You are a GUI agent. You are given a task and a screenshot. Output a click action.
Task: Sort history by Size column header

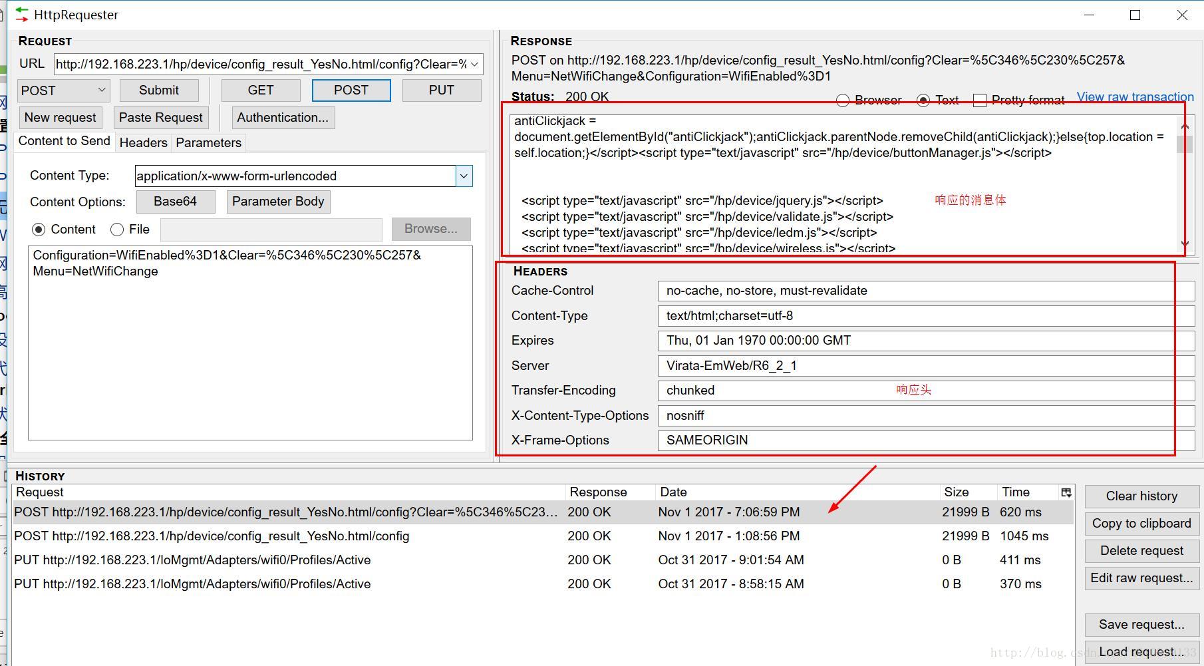coord(969,492)
